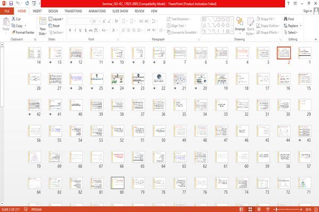Collapse the ribbon with the chevron
The image size is (319, 212).
point(316,39)
